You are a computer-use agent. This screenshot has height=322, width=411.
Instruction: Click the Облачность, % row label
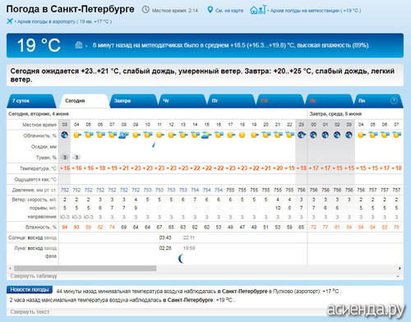(40, 136)
